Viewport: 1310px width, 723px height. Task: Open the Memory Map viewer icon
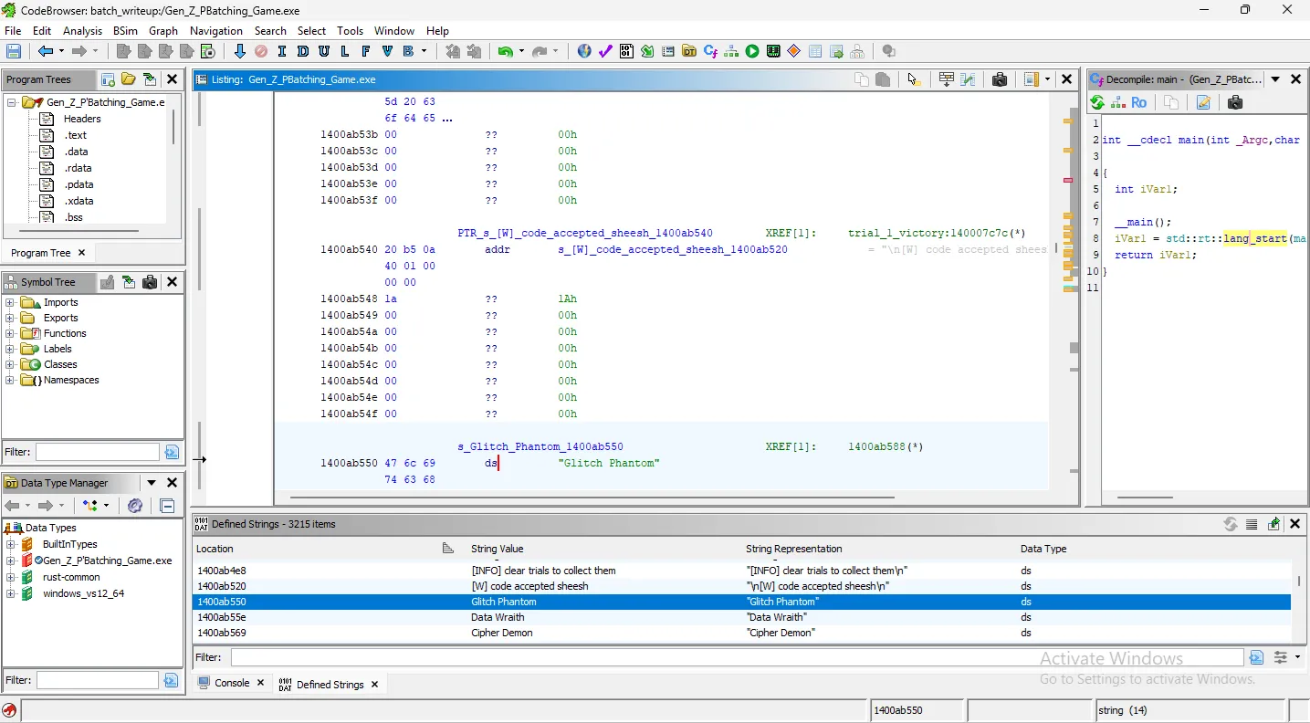point(772,51)
